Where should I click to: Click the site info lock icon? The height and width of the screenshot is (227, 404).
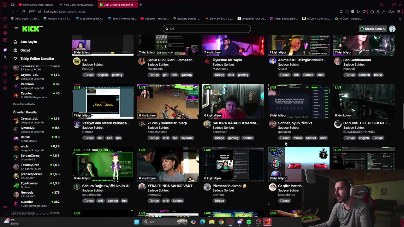pyautogui.click(x=39, y=12)
